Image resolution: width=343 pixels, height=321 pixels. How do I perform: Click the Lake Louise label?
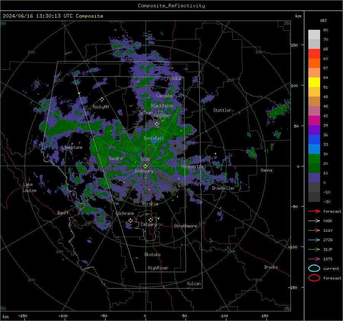coord(29,187)
